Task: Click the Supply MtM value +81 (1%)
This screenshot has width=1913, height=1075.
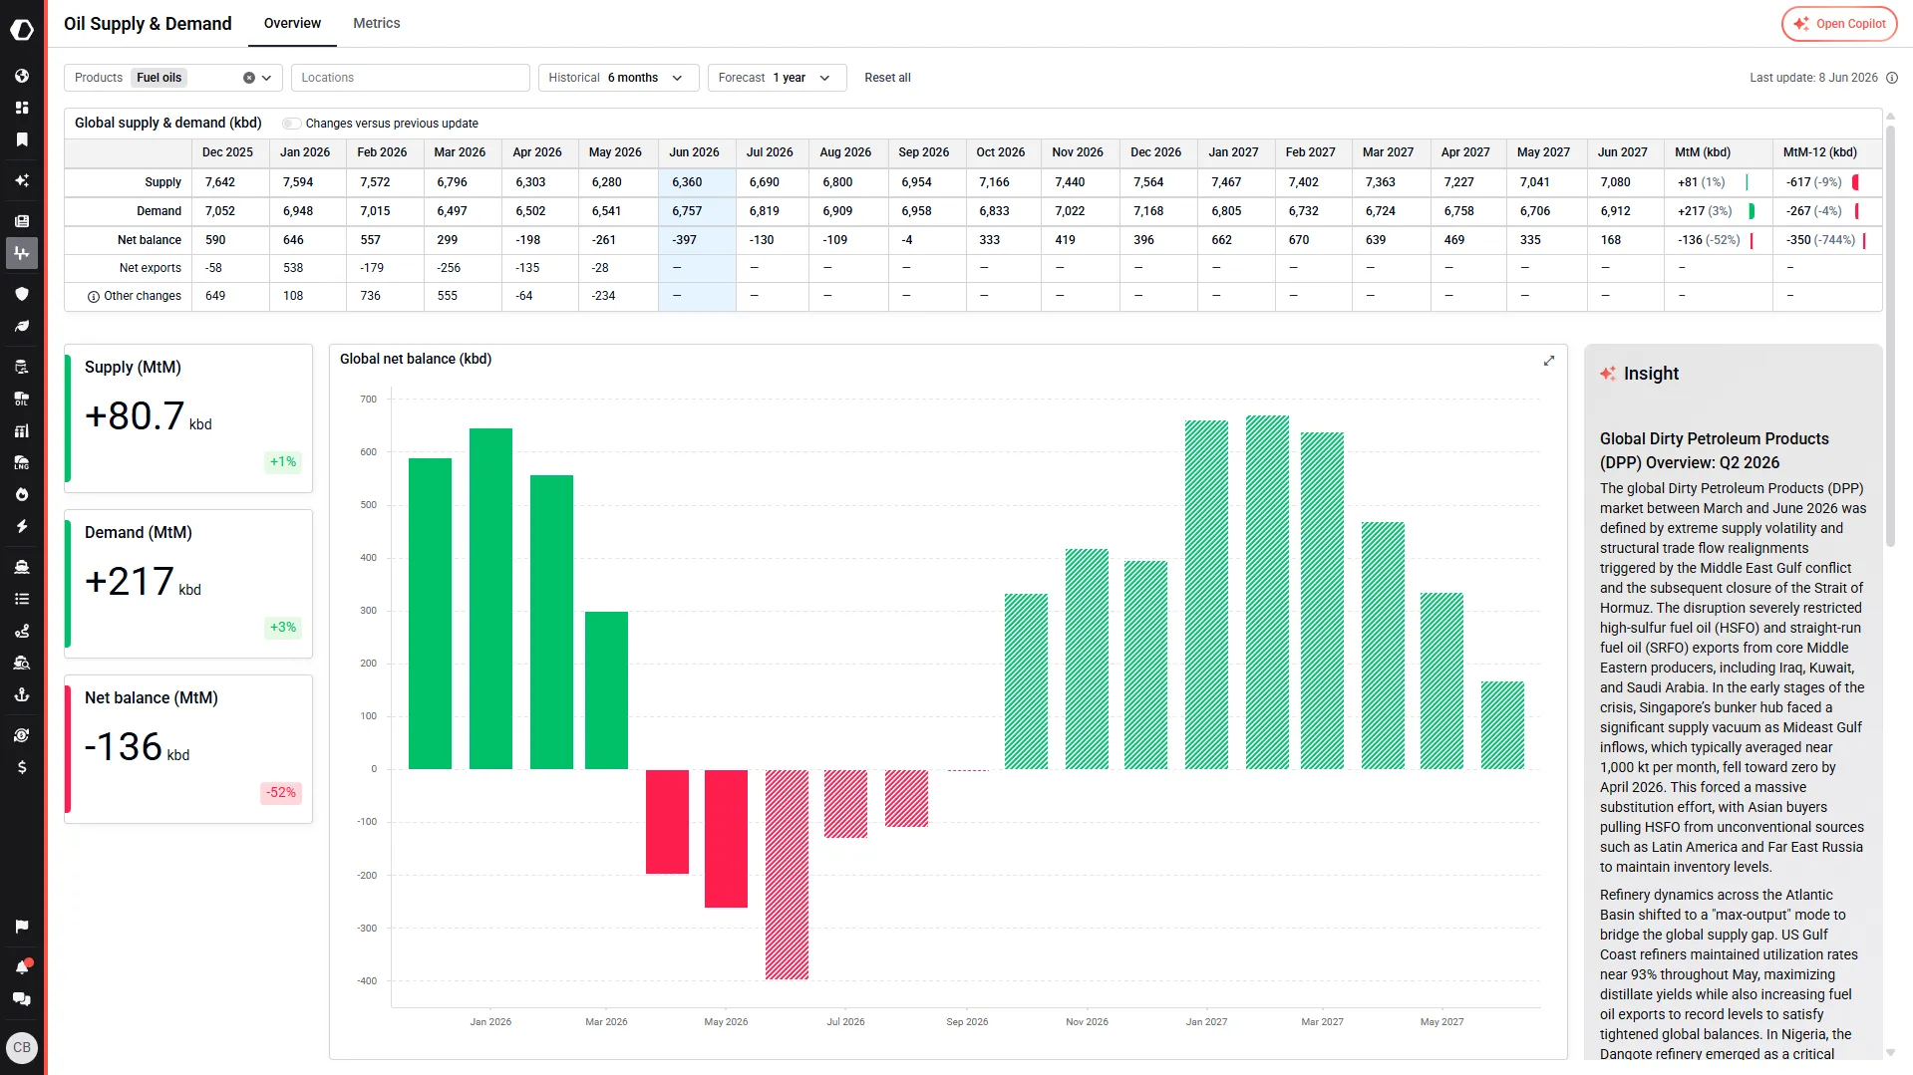Action: [1701, 182]
